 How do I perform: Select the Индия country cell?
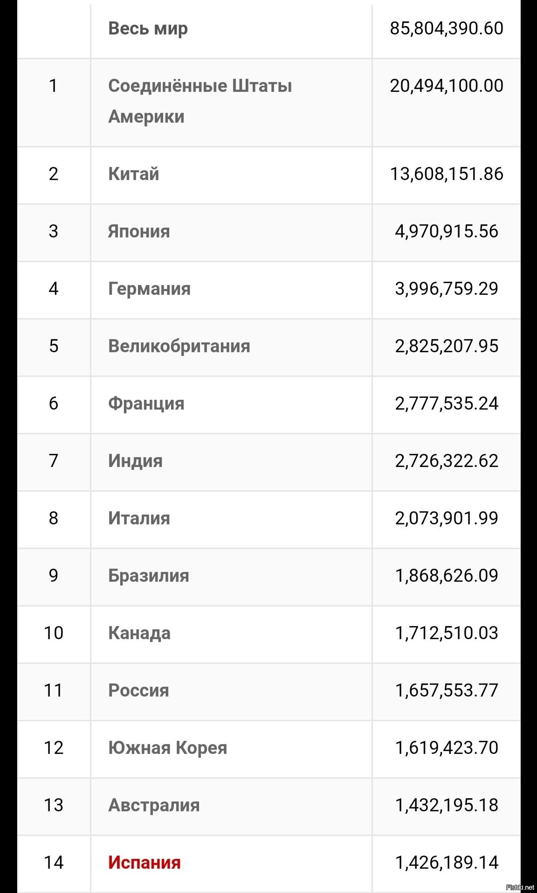pyautogui.click(x=135, y=461)
